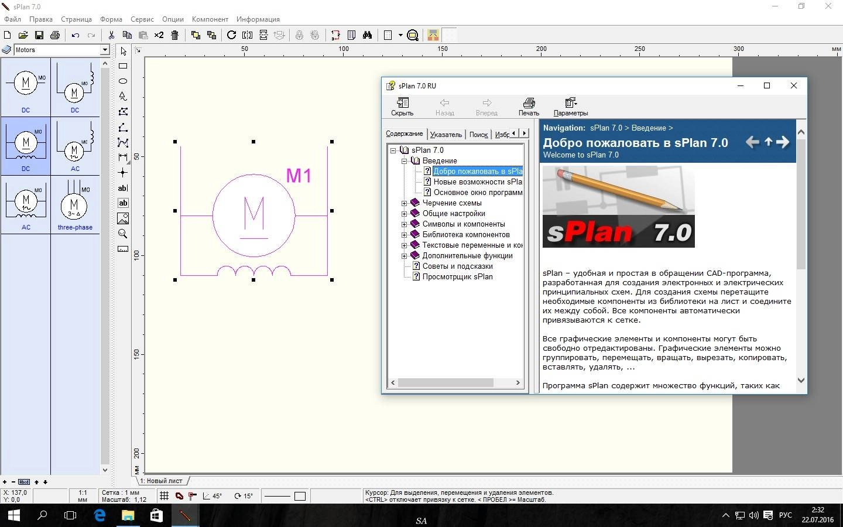Image resolution: width=843 pixels, height=527 pixels.
Task: Expand the Символы и компоненты help topic
Action: click(404, 224)
